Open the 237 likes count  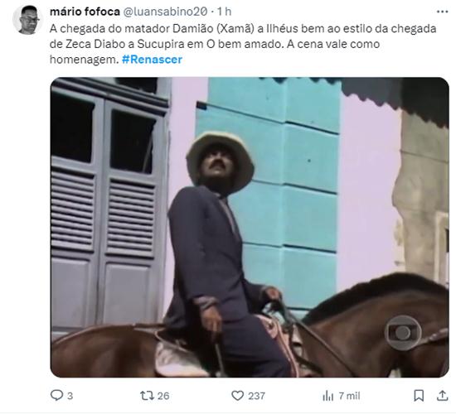[x=256, y=396]
